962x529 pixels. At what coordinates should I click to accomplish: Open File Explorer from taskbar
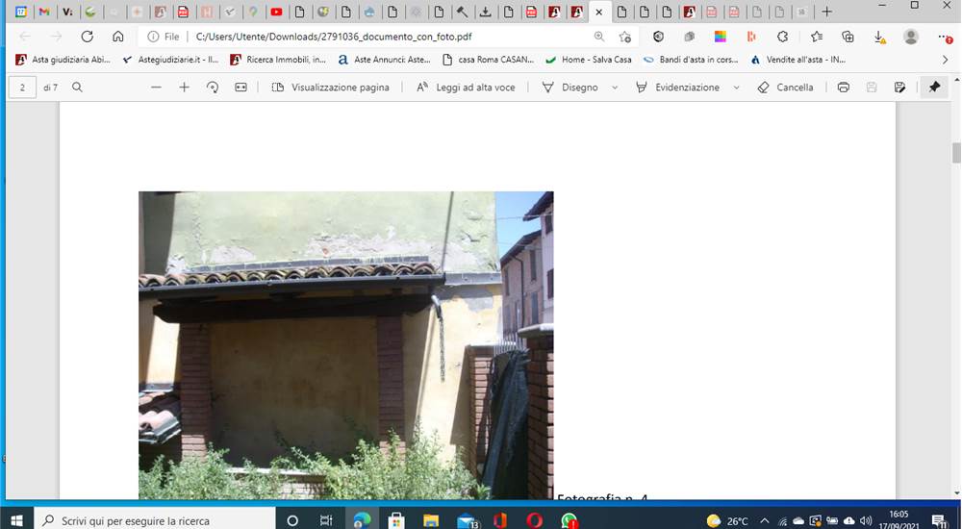431,520
